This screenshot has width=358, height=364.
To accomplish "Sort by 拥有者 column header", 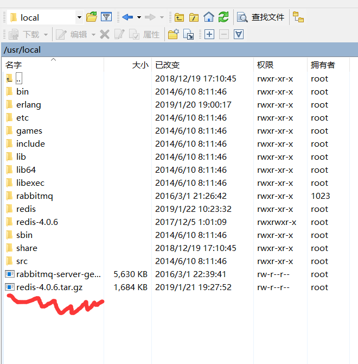I will [329, 65].
